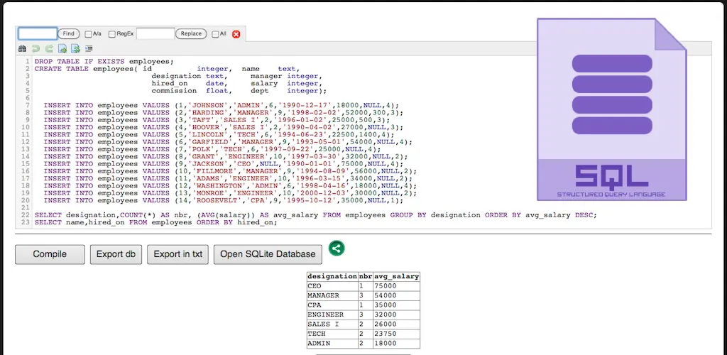Click the CREATE TABLE employees line
The image size is (727, 355).
tap(167, 69)
